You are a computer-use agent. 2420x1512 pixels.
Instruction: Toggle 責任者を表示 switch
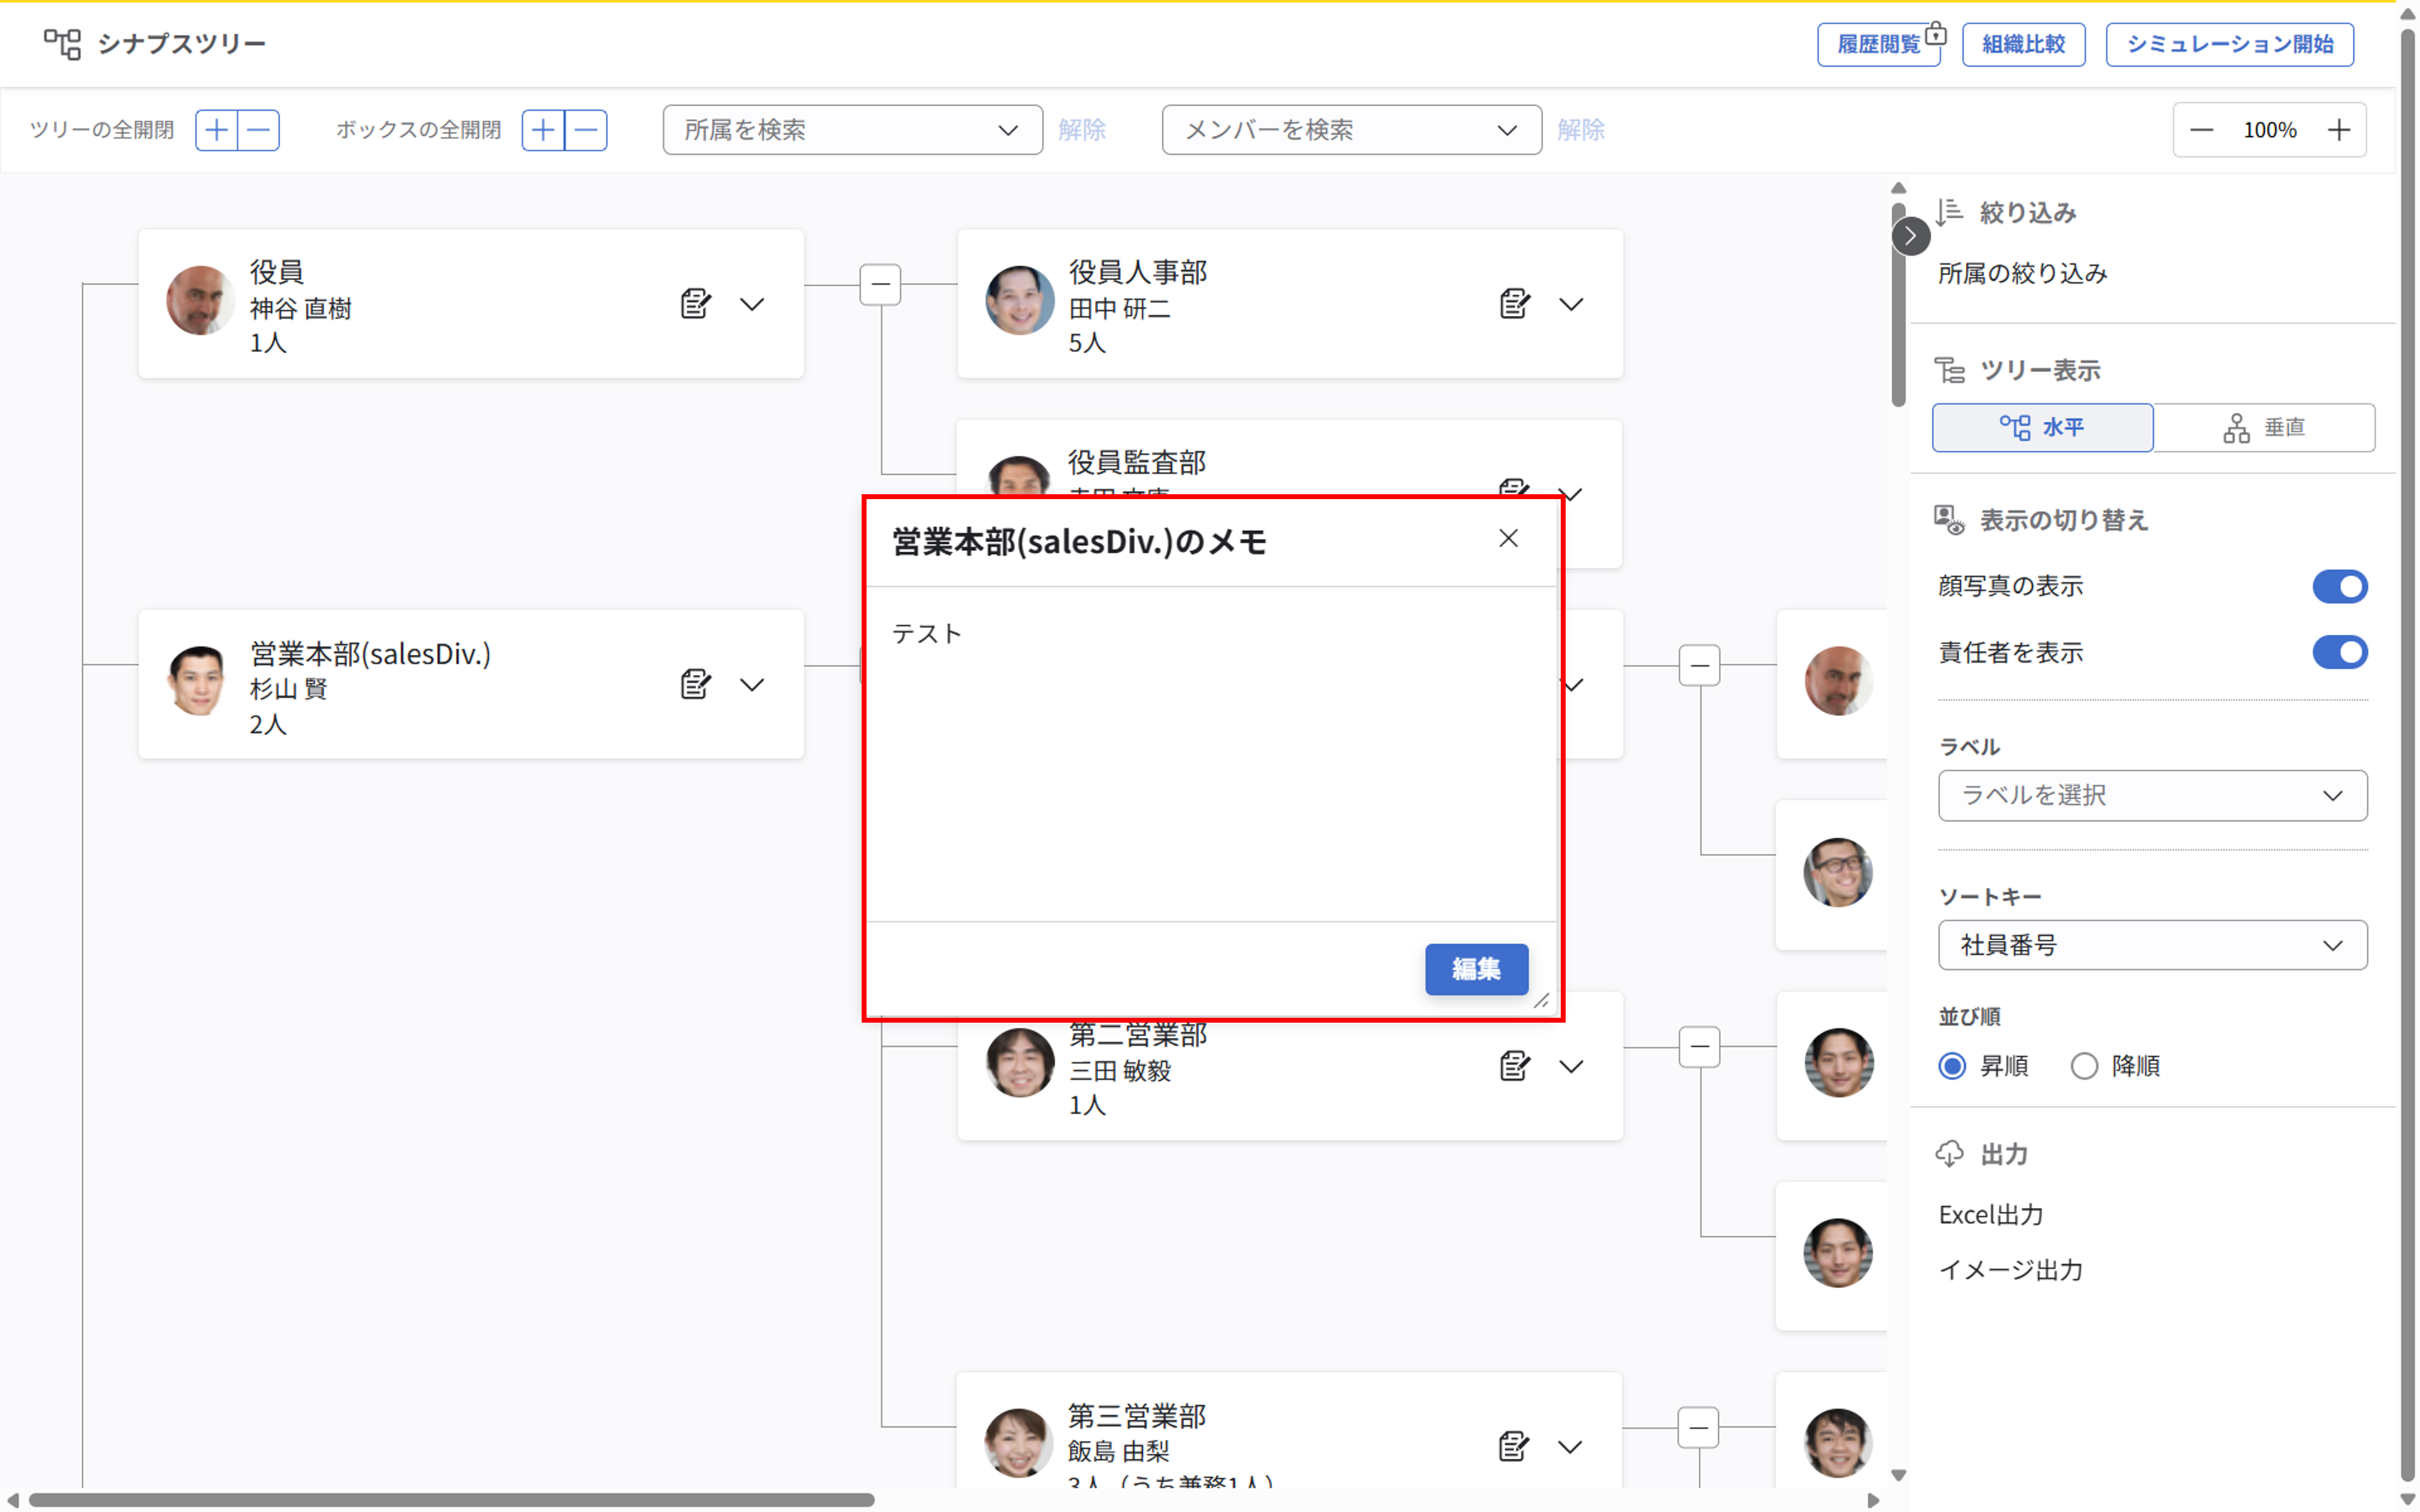[x=2340, y=652]
